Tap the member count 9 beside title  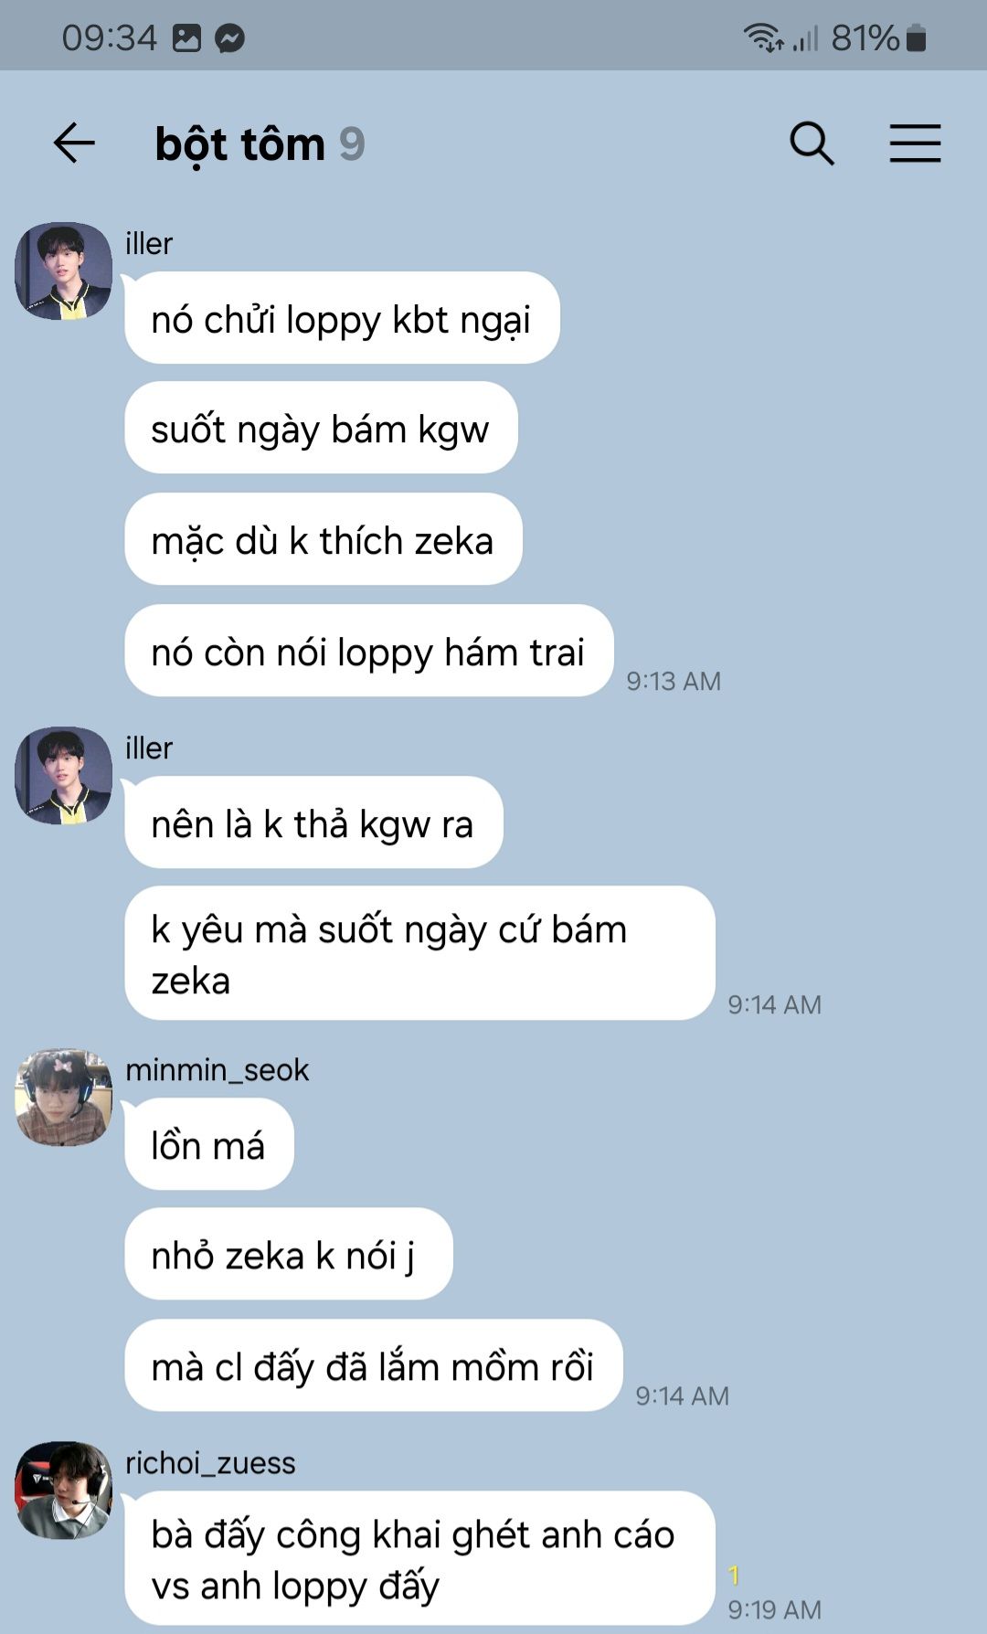click(x=352, y=144)
